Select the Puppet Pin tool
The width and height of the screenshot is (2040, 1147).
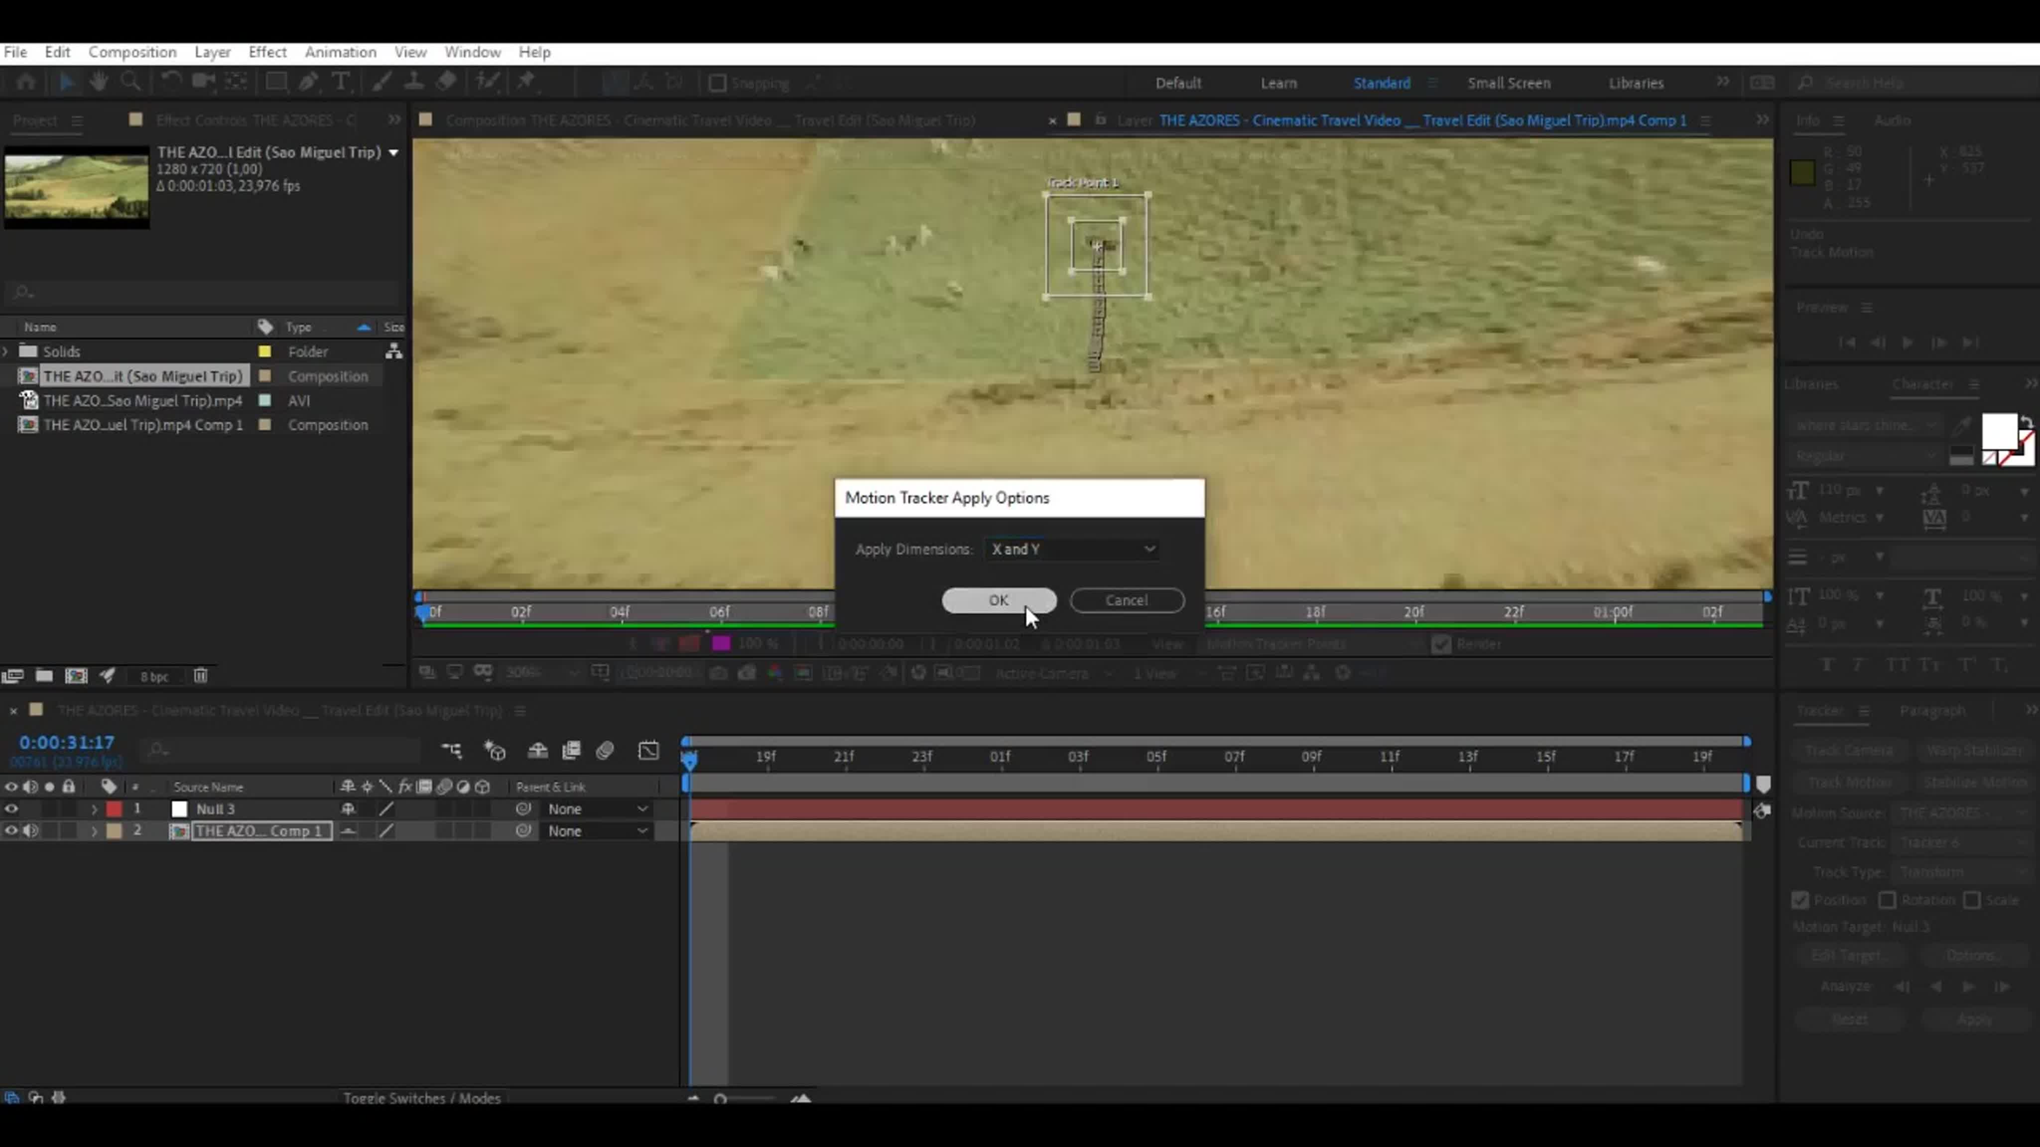[526, 82]
